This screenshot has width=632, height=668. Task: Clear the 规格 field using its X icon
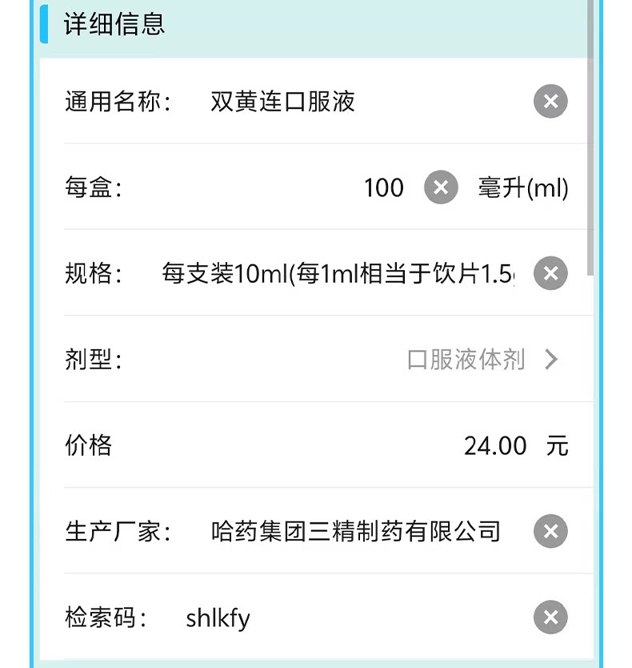tap(550, 273)
